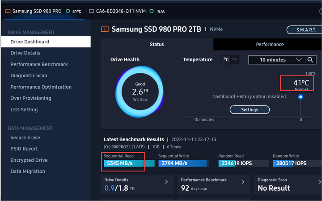The image size is (322, 201).
Task: Open PSID Revert page
Action: 24,149
